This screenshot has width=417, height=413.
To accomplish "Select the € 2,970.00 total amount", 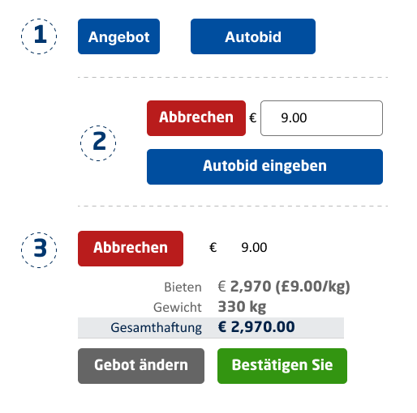I will tap(256, 327).
